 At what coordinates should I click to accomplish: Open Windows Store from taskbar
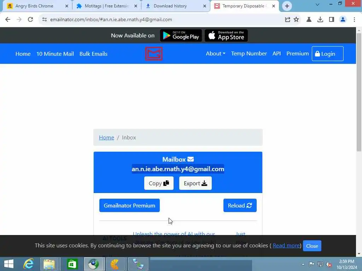[72, 264]
